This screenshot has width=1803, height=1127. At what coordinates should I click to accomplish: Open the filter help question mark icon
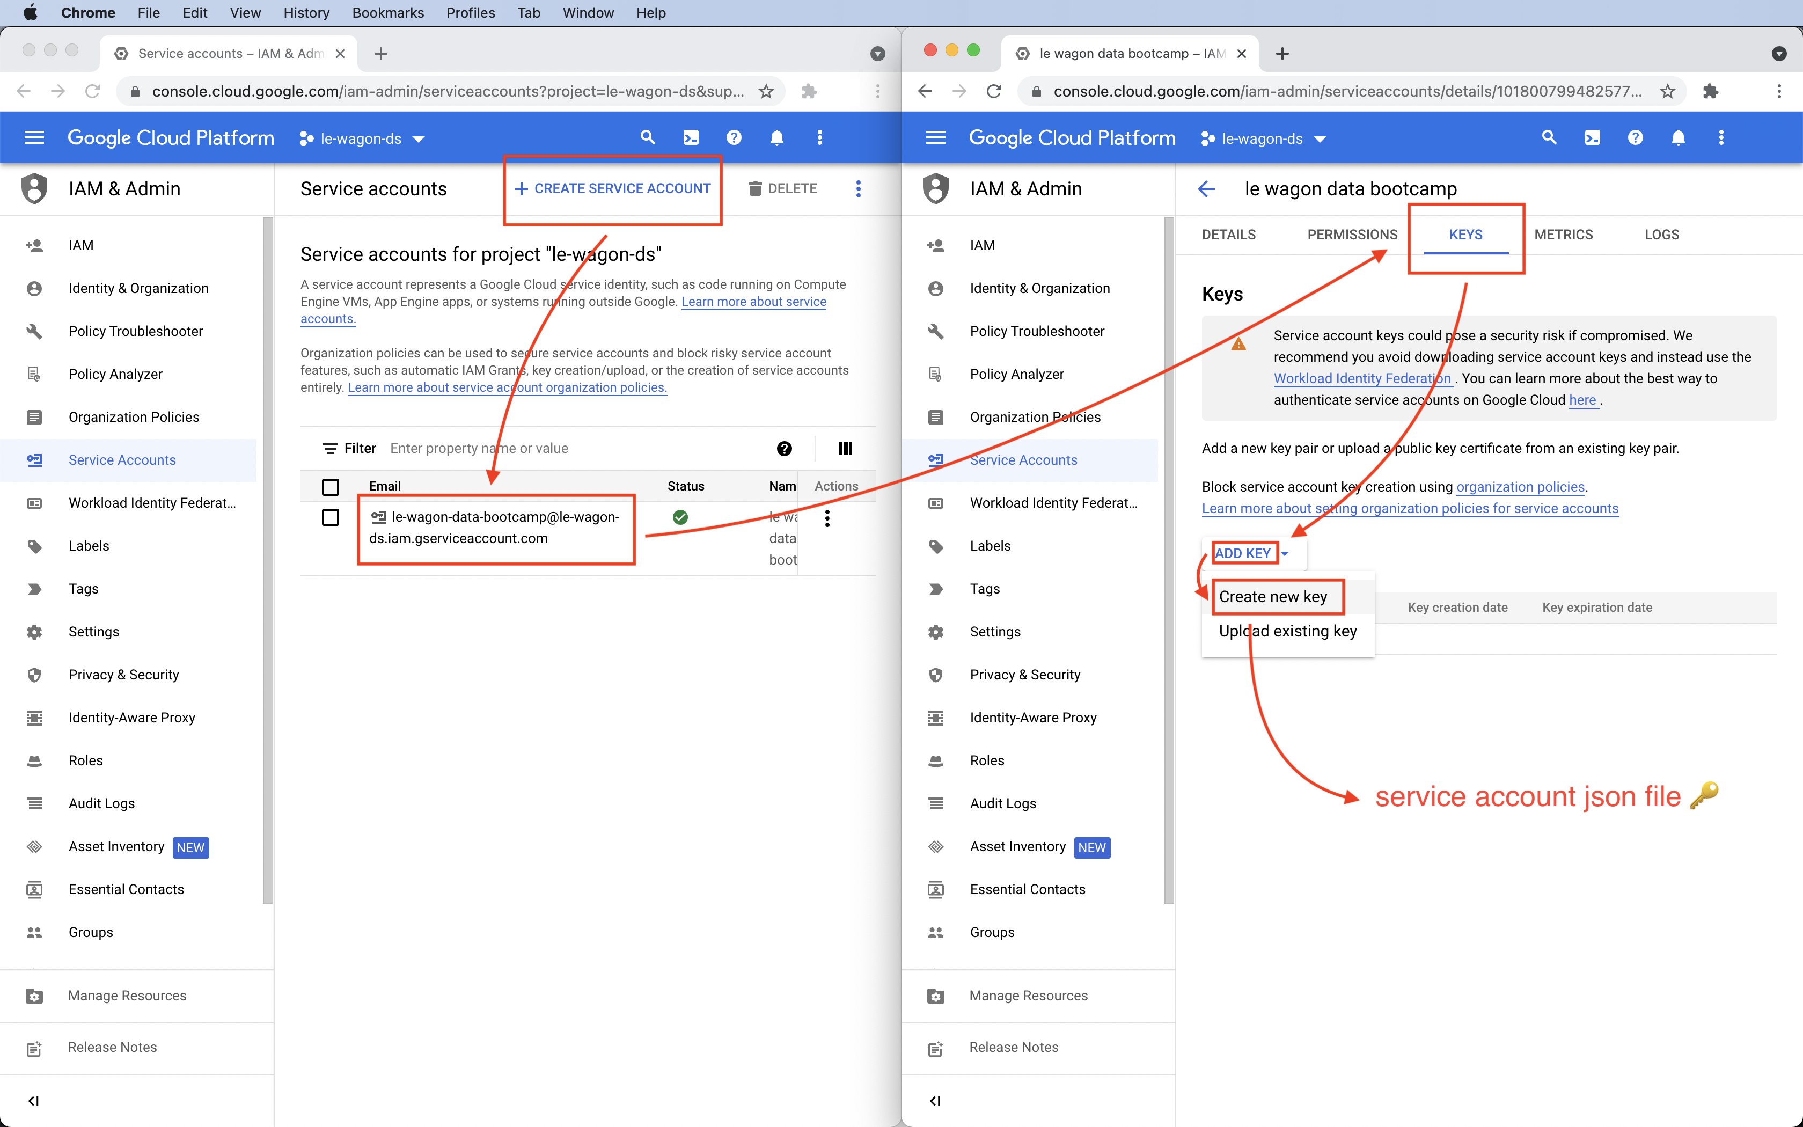[784, 449]
